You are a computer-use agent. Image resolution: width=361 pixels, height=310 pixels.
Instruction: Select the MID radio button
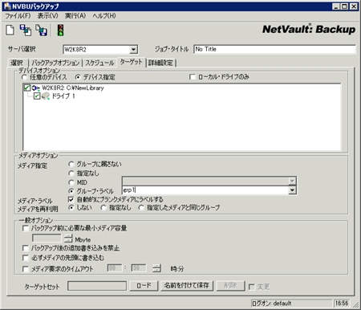pyautogui.click(x=71, y=182)
